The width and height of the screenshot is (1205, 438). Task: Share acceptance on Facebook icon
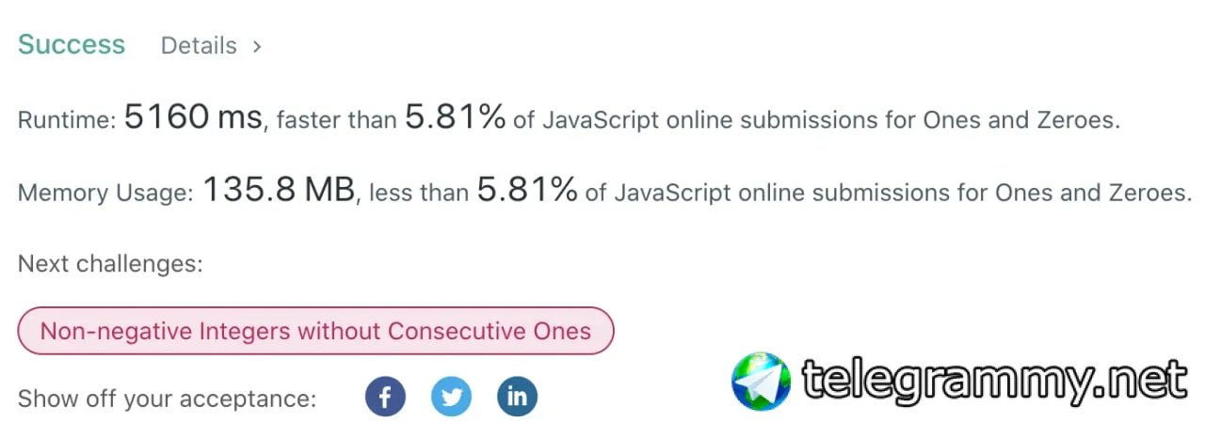(385, 396)
